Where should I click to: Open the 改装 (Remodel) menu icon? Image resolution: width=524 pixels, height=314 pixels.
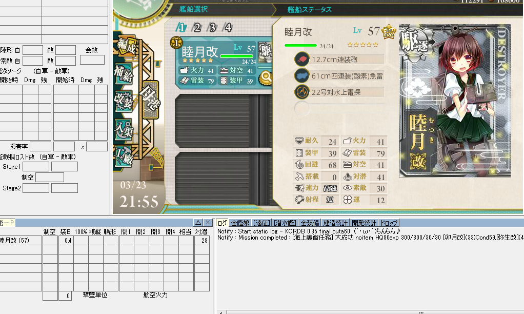click(124, 101)
